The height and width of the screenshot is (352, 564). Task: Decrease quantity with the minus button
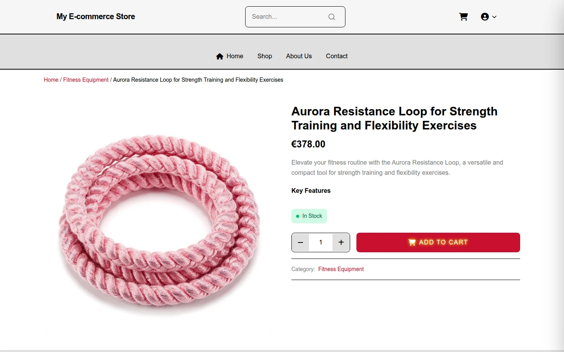coord(300,242)
